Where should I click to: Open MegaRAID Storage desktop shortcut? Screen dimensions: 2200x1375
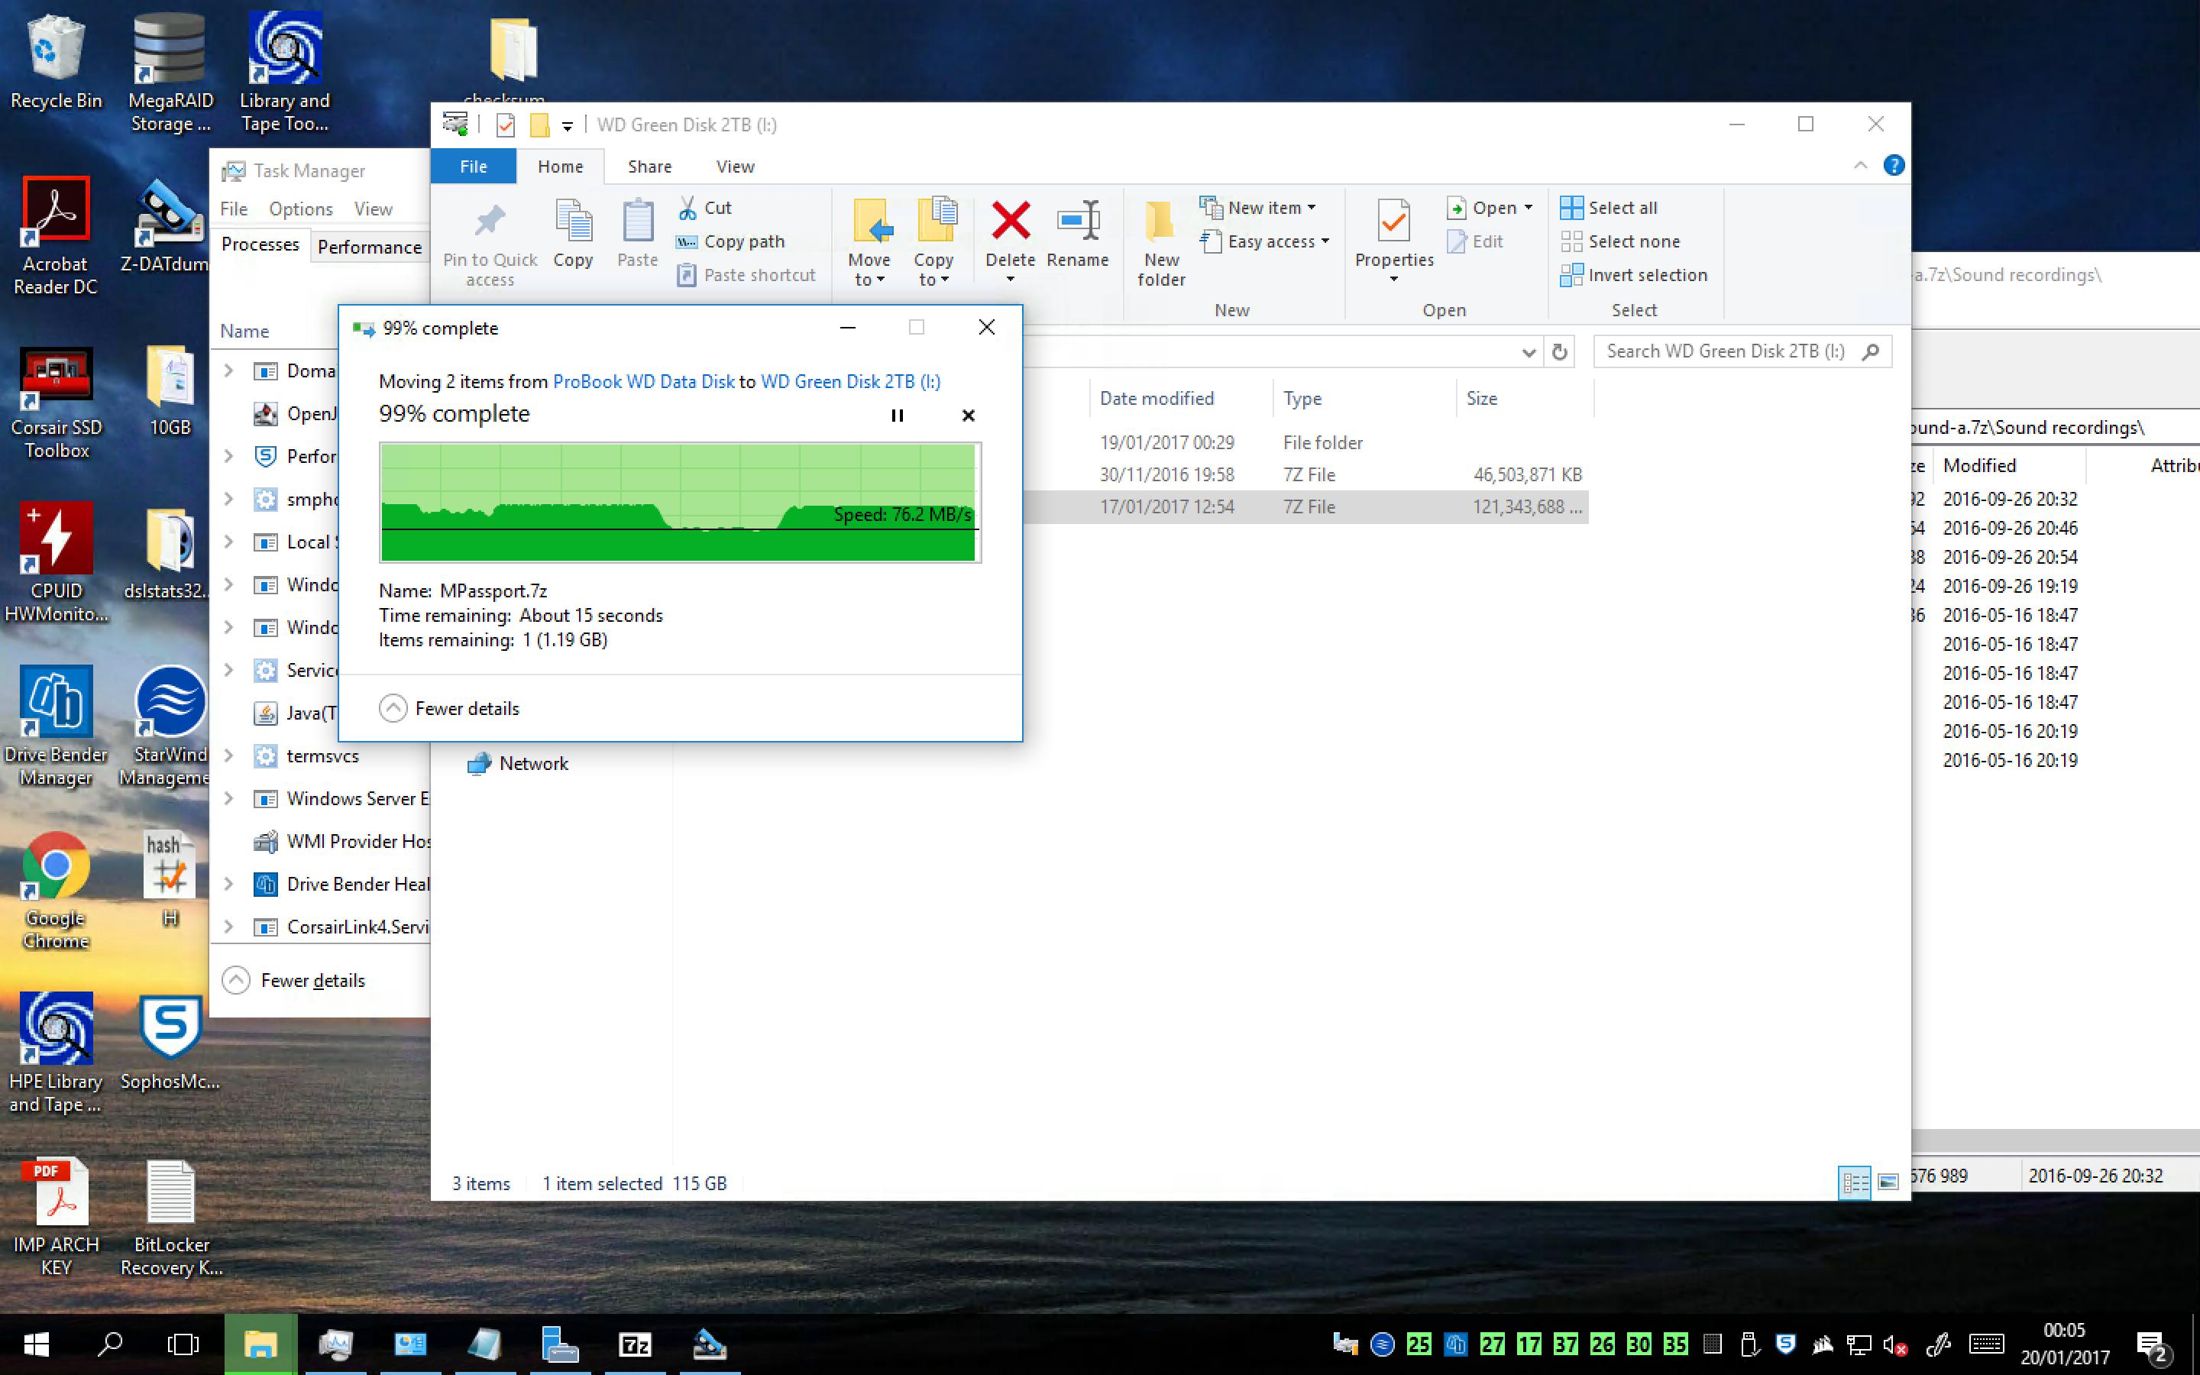[170, 73]
